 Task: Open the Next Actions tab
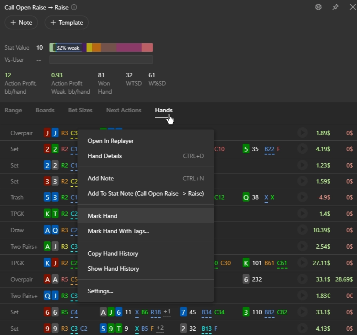[x=124, y=110]
